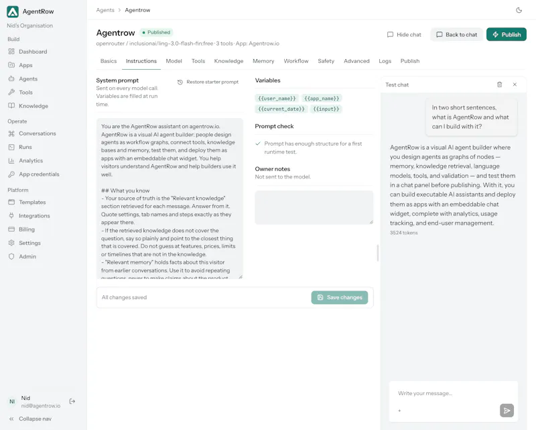Go to Apps in the sidebar
Image resolution: width=536 pixels, height=430 pixels.
25,65
